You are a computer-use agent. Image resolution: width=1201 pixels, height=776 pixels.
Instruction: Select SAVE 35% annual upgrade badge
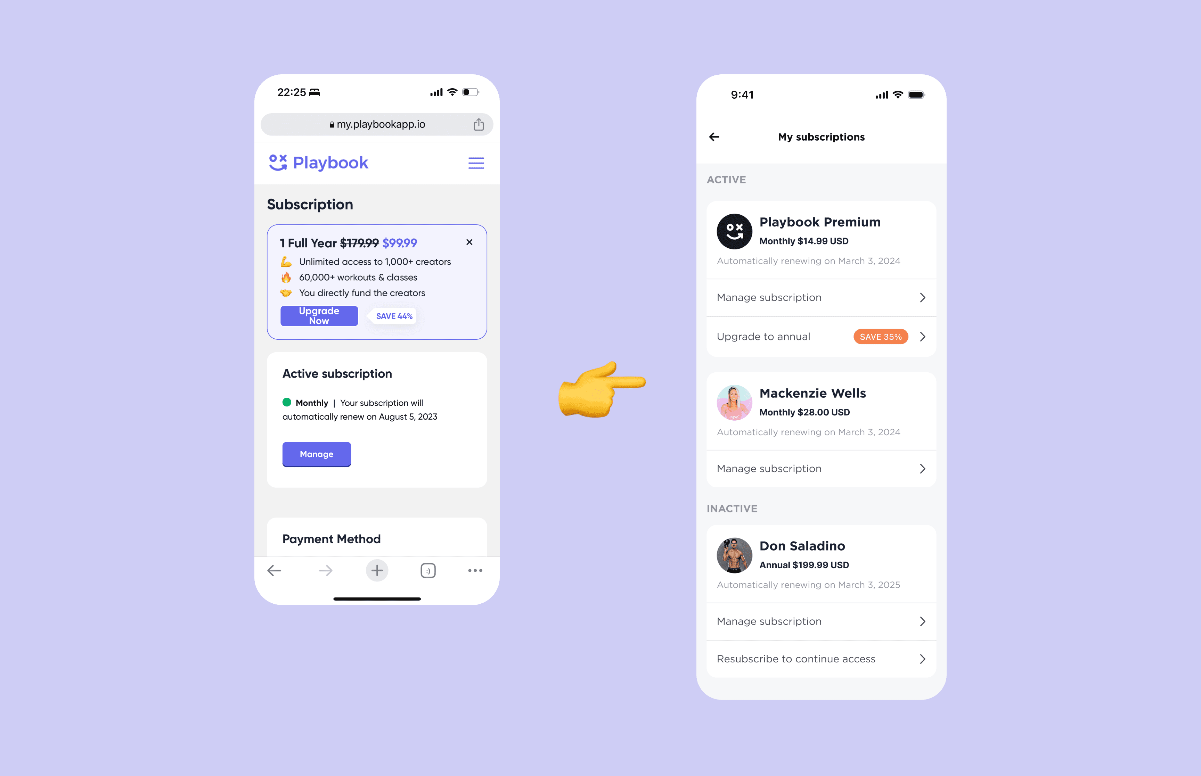[880, 336]
